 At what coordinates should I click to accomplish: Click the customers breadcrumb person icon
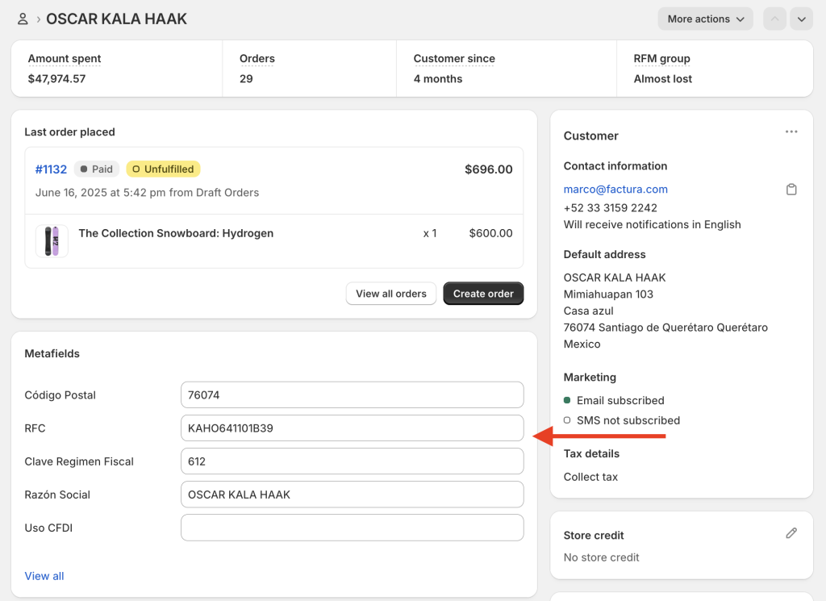pyautogui.click(x=22, y=19)
